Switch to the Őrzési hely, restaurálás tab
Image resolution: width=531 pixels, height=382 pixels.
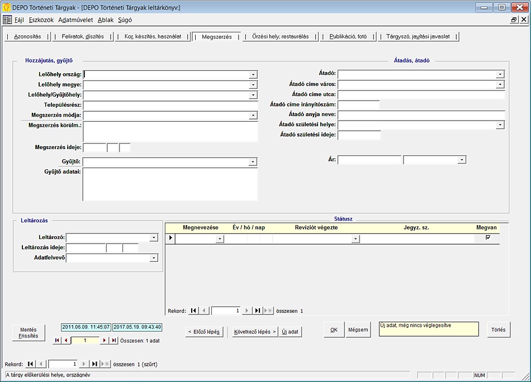point(280,36)
